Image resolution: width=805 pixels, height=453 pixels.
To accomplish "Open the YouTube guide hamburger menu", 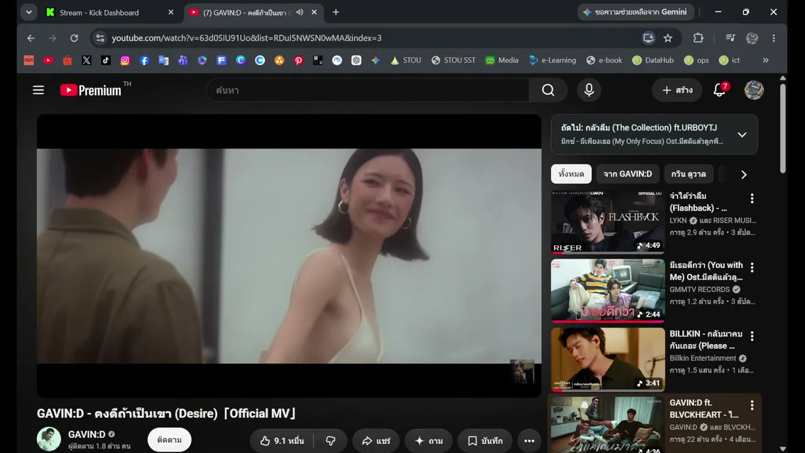I will tap(38, 90).
